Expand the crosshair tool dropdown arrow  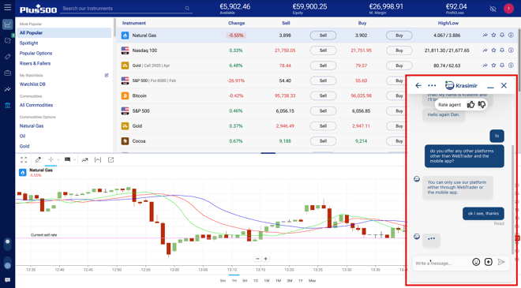[58, 159]
